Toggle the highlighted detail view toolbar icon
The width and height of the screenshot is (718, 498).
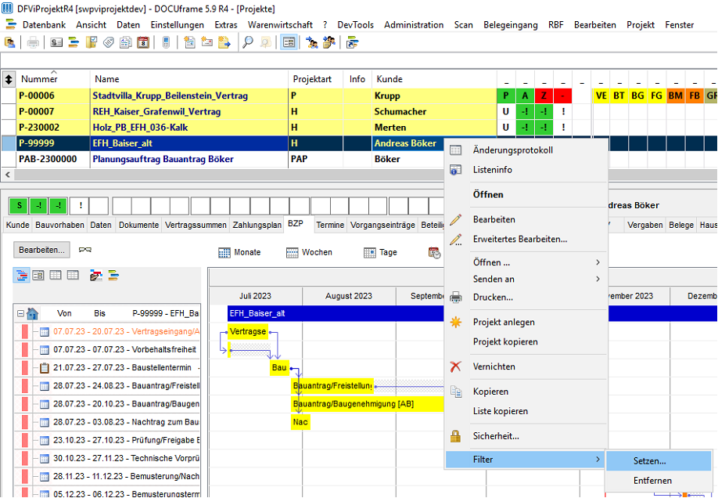[289, 43]
